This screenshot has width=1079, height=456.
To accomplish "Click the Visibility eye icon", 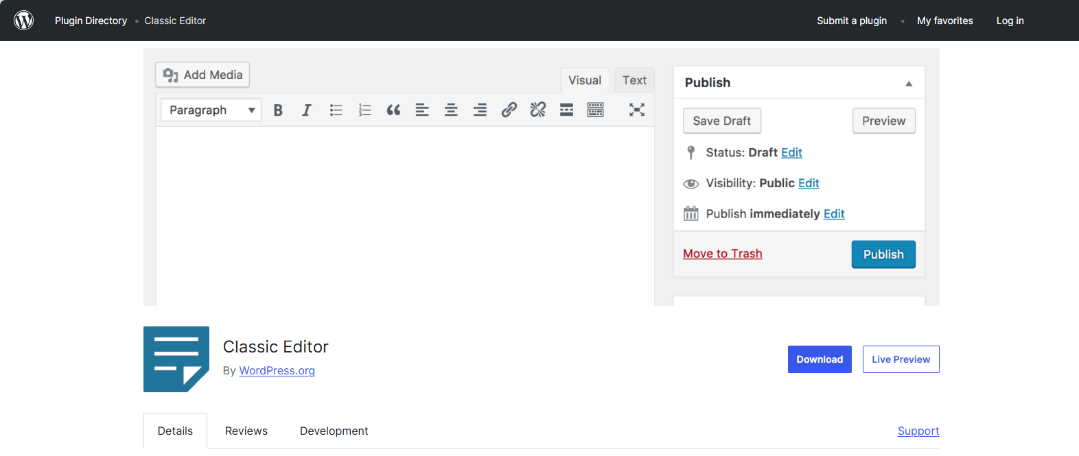I will point(691,184).
